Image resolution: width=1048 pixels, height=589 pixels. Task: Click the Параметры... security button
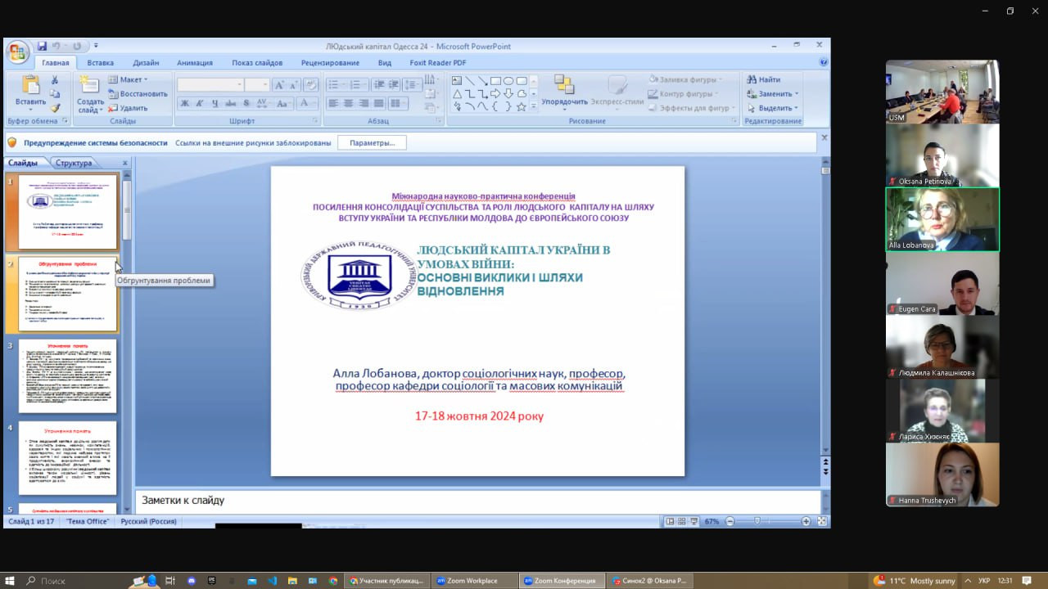(372, 143)
